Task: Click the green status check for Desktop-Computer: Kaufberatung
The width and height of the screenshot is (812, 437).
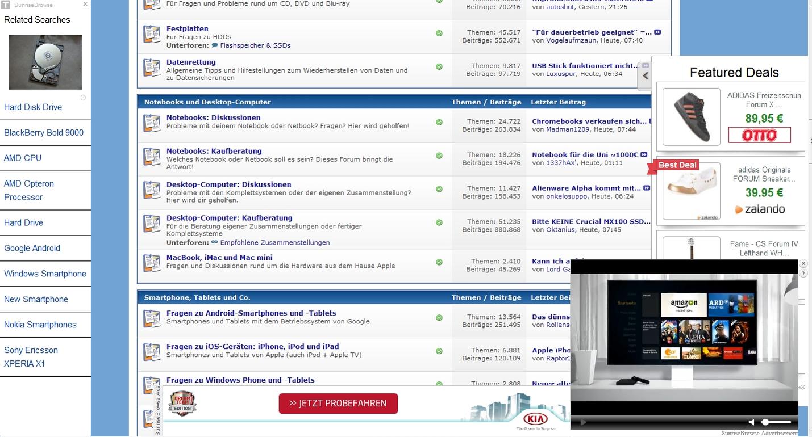Action: (x=439, y=222)
